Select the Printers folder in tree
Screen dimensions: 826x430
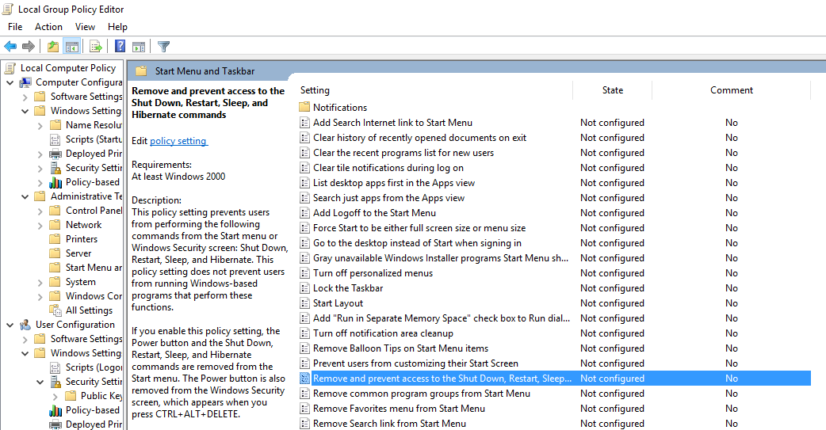click(x=81, y=239)
